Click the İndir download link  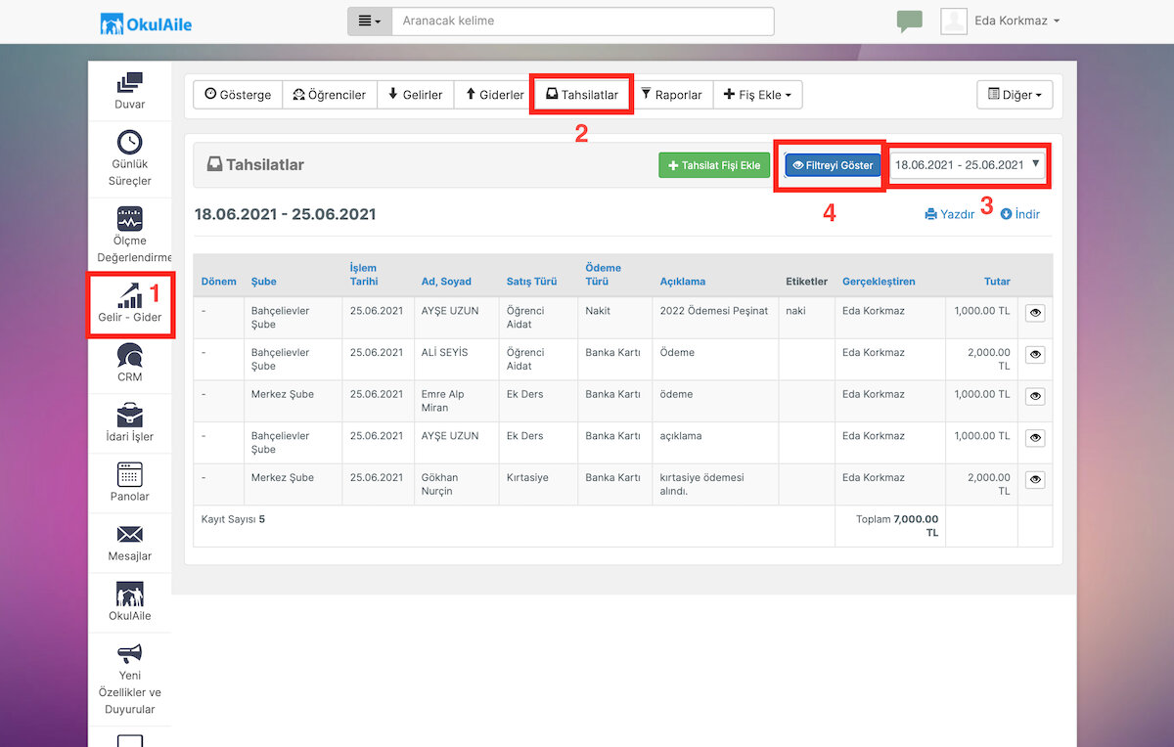(1019, 214)
